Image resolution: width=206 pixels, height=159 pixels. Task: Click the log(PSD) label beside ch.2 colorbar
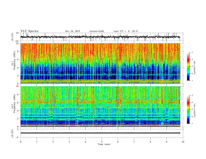pyautogui.click(x=195, y=110)
